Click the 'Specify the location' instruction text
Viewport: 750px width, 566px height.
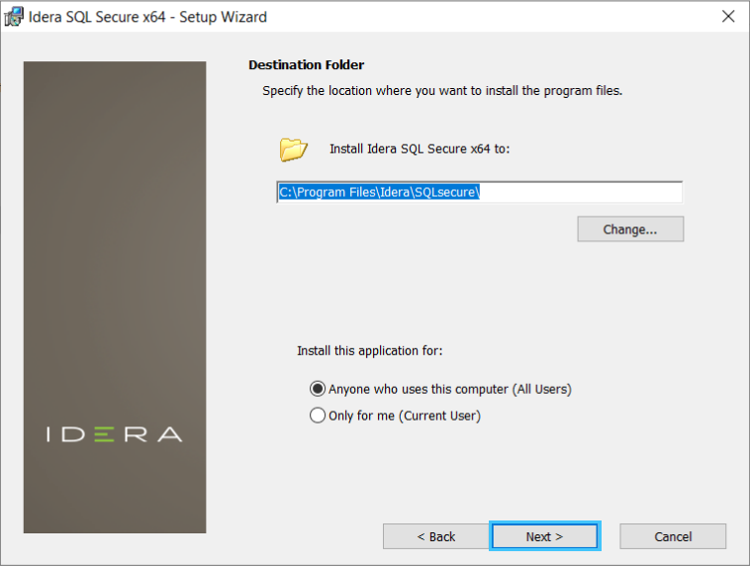click(442, 91)
